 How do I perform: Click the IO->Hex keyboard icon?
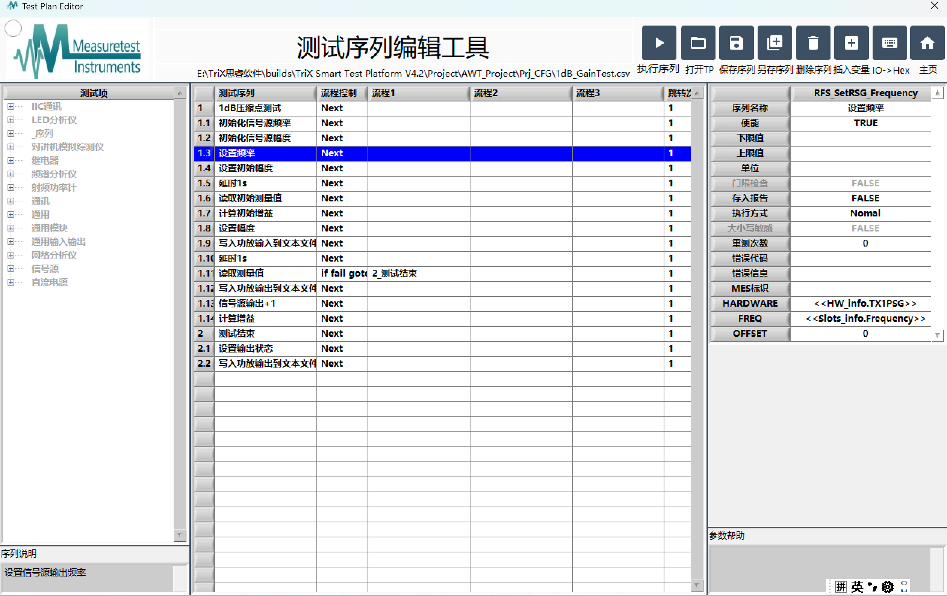coord(889,43)
